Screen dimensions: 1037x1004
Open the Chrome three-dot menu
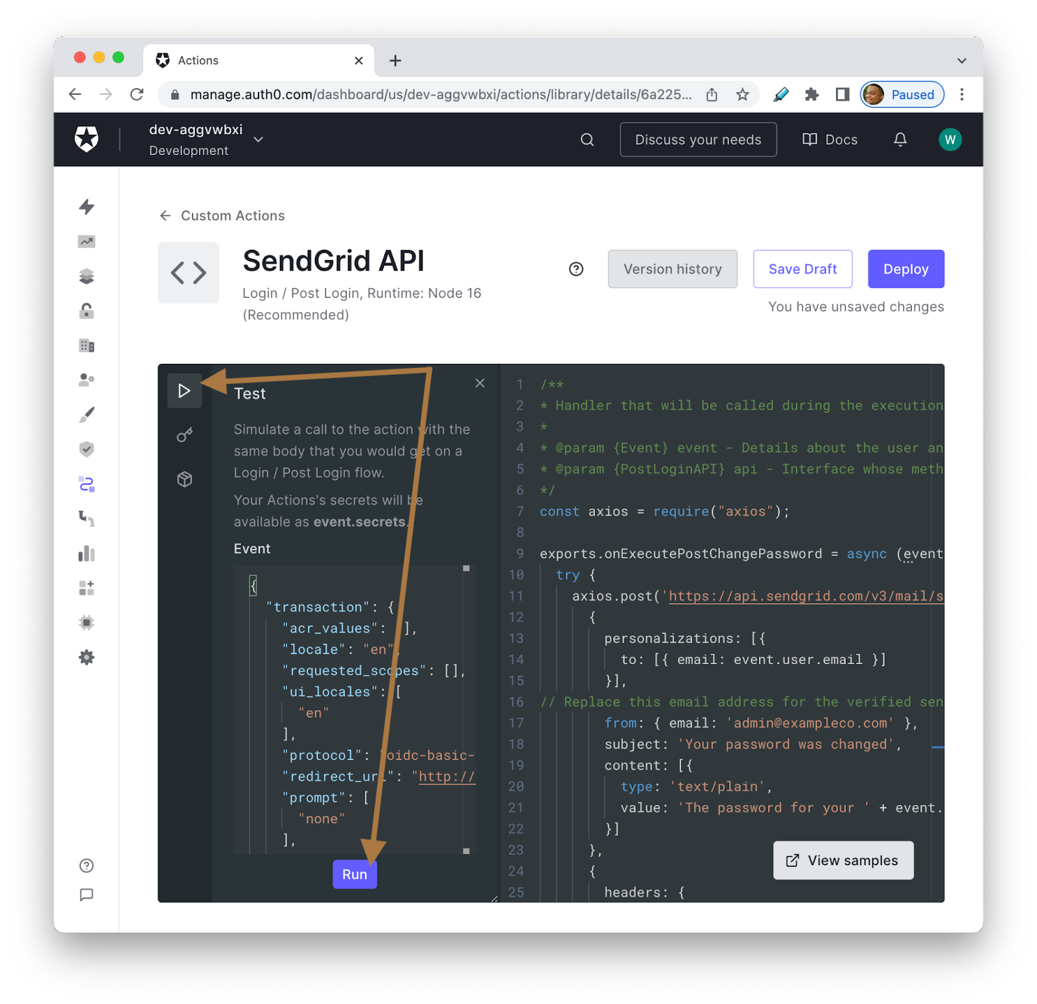pos(962,95)
